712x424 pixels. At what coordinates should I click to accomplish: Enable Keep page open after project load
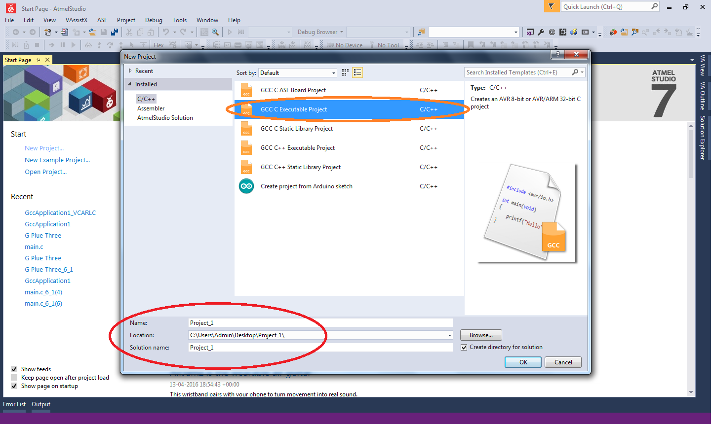[x=14, y=378]
